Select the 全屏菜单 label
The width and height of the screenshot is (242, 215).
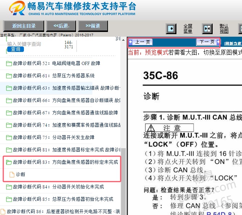coord(188,29)
